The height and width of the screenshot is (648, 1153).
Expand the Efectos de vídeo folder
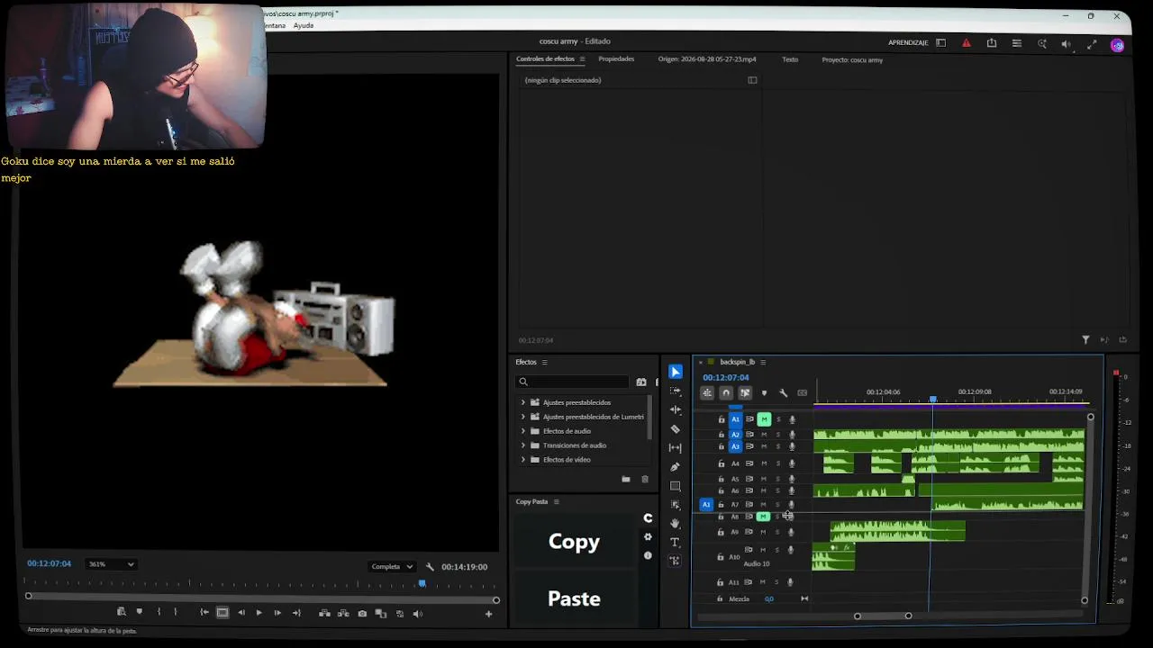click(523, 460)
